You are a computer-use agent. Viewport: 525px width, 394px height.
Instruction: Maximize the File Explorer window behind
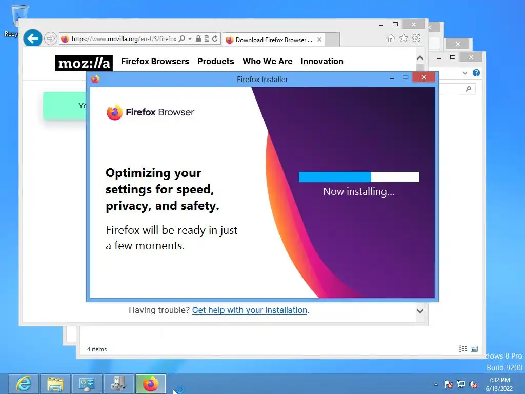pos(453,57)
